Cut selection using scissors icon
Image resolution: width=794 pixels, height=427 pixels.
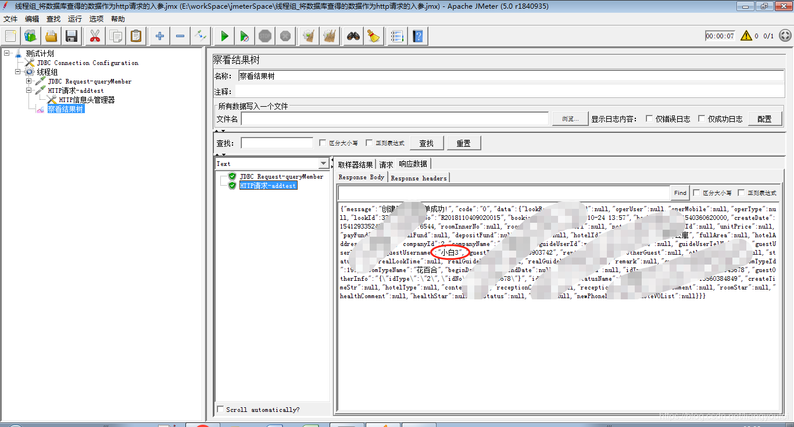[x=95, y=36]
